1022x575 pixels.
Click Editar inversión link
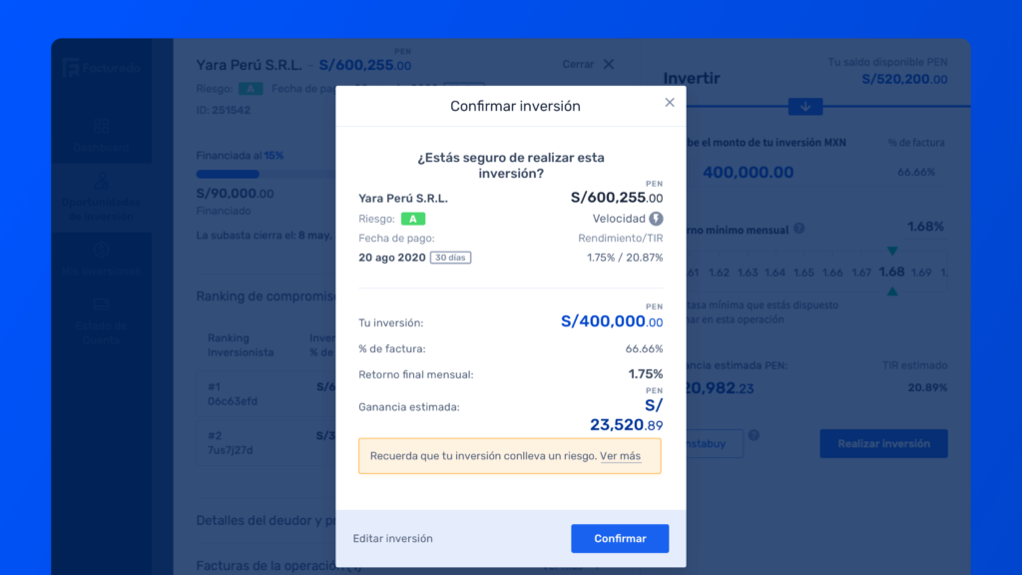[392, 538]
